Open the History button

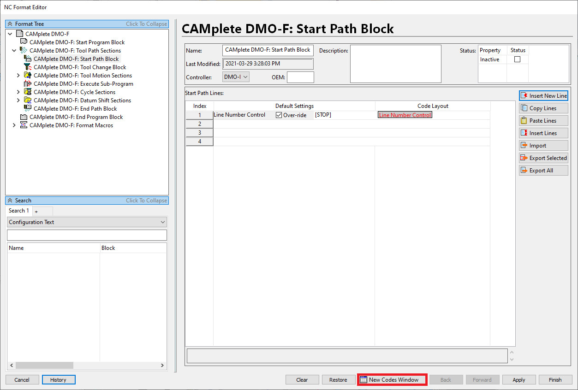pos(59,380)
